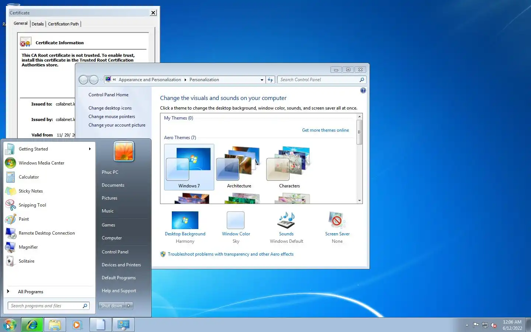Start Remote Desktop Connection
This screenshot has height=332, width=531.
tap(49, 233)
